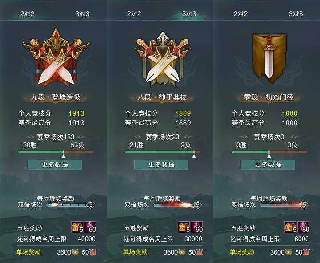
Task: Click the 21胜/2负 win-loss bar marker
Action: (194, 154)
